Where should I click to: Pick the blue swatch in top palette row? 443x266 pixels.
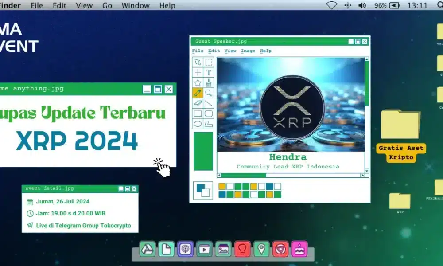[x=269, y=186]
